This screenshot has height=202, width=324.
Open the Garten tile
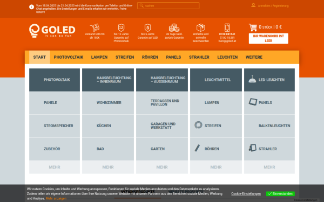tap(162, 149)
